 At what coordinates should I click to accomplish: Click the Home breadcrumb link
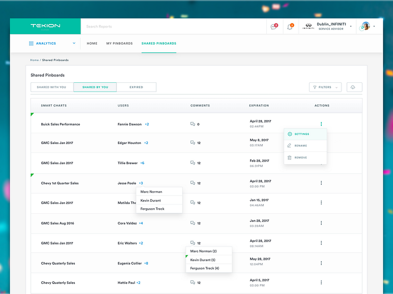tap(34, 60)
